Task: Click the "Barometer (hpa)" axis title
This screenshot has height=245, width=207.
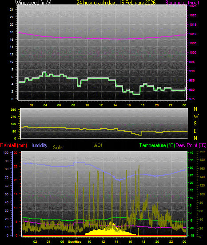Action: click(x=182, y=3)
